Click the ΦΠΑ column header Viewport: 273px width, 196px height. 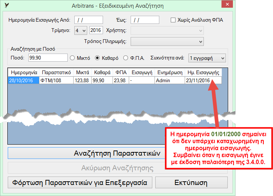121,72
